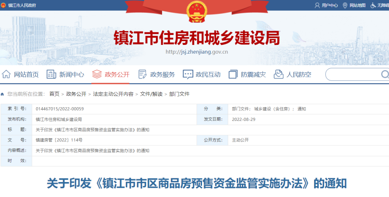Click the large national emblem at top center
Screen dimensions: 389x197
coord(197,11)
